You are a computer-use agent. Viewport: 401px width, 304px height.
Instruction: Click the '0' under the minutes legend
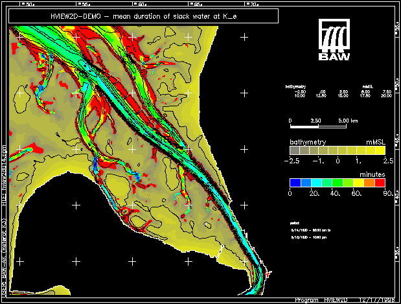290,193
